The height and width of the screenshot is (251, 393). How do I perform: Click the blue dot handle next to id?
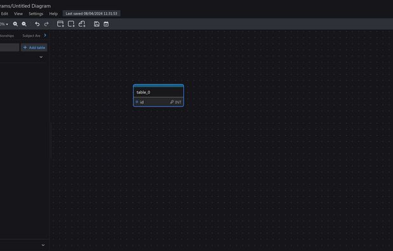click(x=137, y=102)
